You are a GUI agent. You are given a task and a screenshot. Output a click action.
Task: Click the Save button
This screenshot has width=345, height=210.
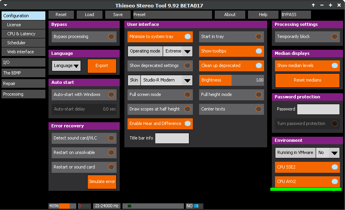[118, 14]
